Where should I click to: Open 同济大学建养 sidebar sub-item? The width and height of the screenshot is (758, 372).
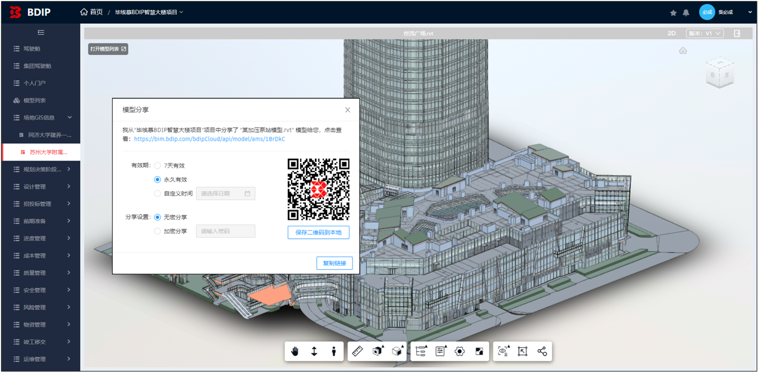pyautogui.click(x=41, y=135)
